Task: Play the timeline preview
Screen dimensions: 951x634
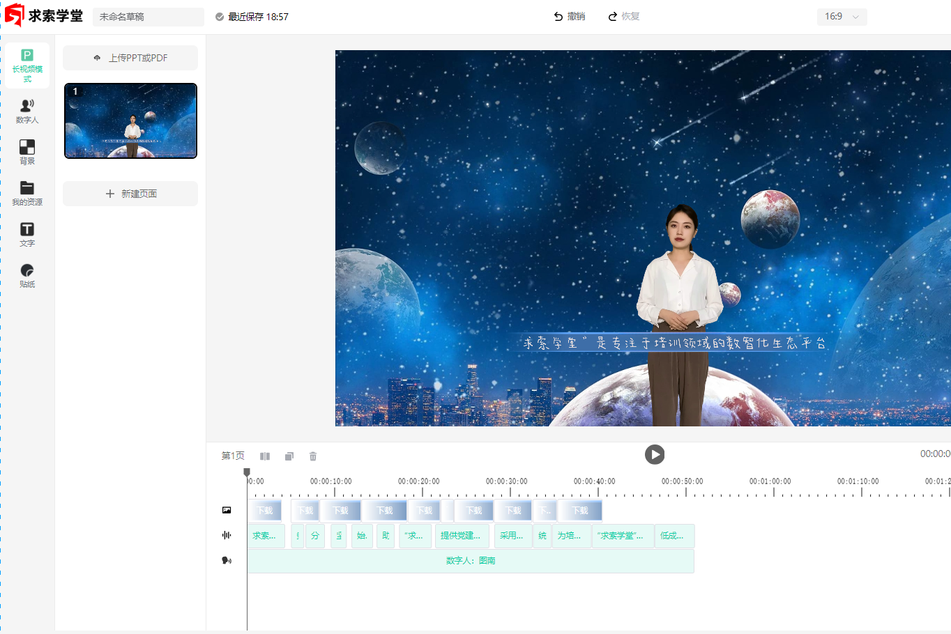Action: click(654, 454)
